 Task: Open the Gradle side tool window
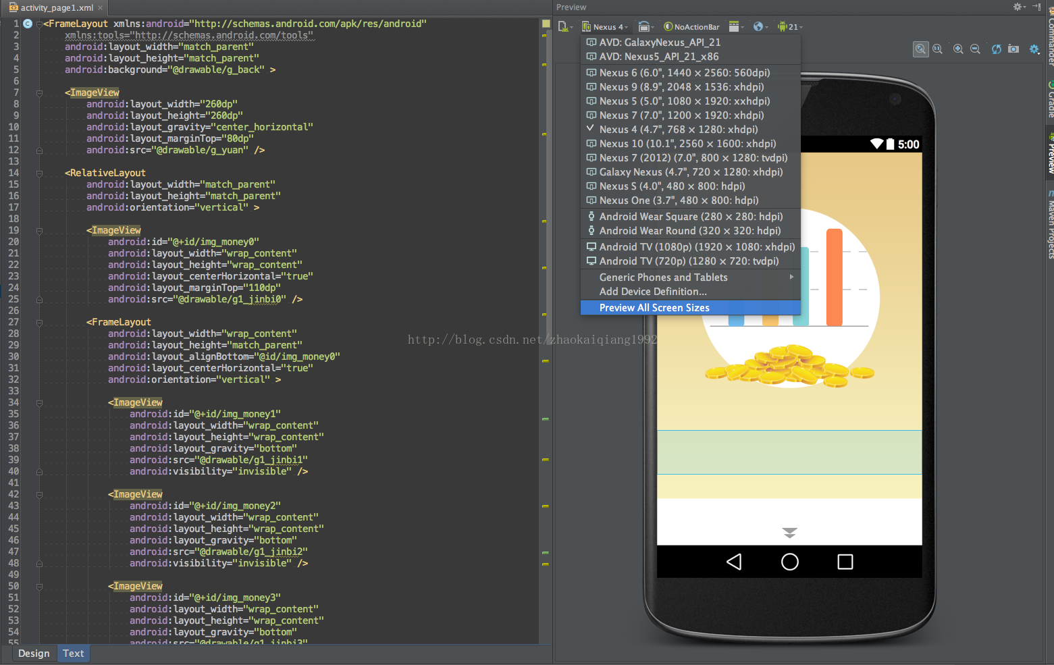click(1050, 100)
